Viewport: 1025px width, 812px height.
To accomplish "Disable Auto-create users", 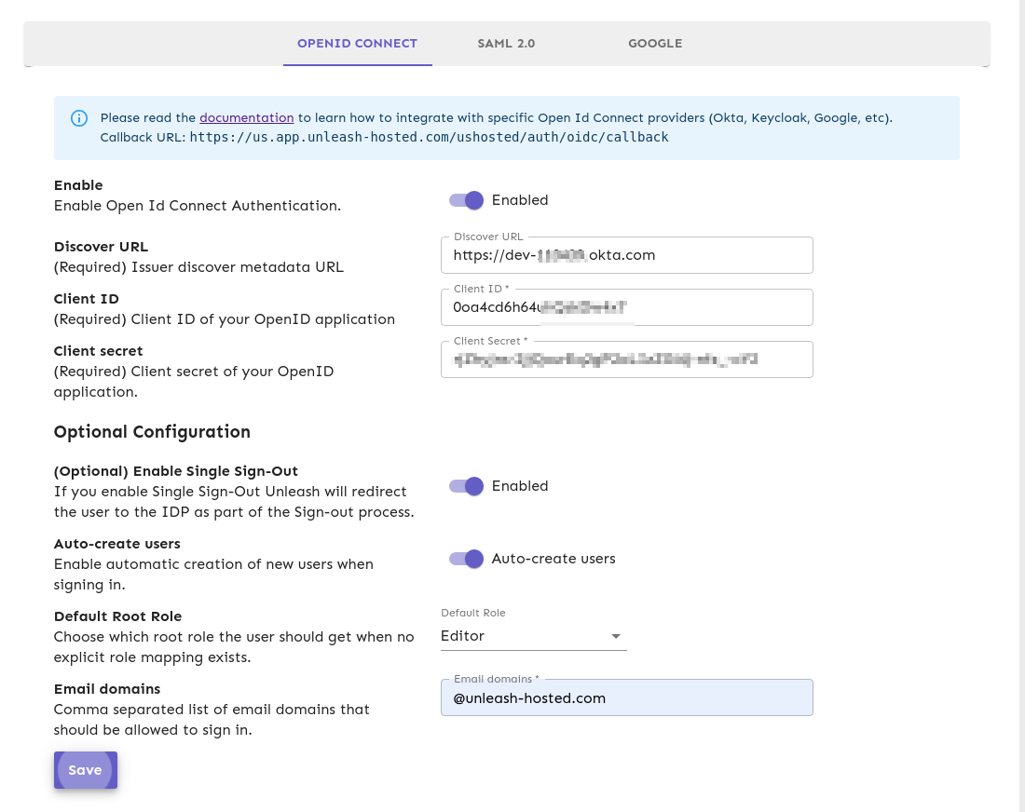I will [466, 559].
